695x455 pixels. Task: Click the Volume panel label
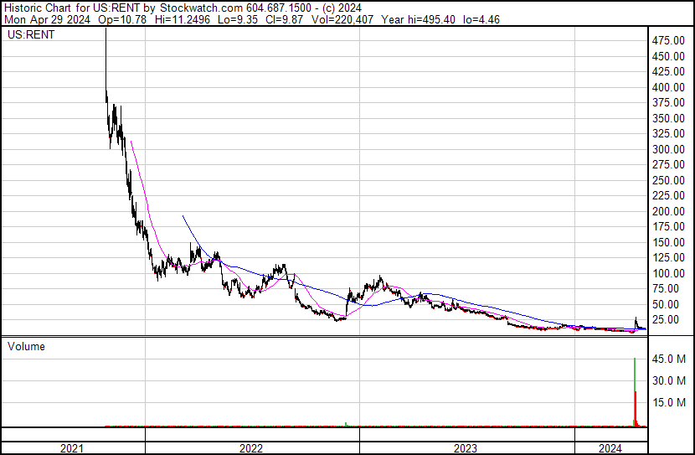coord(26,346)
